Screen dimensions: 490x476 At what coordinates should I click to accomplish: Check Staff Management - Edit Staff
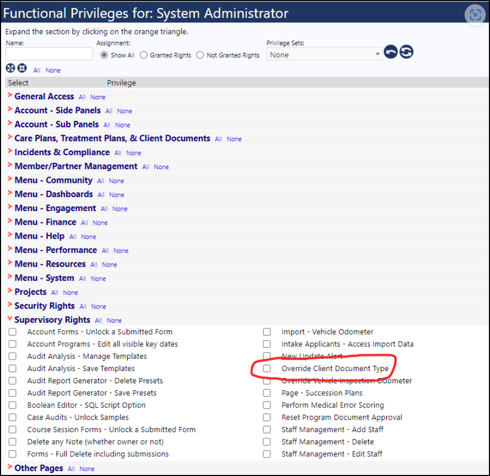[x=267, y=454]
